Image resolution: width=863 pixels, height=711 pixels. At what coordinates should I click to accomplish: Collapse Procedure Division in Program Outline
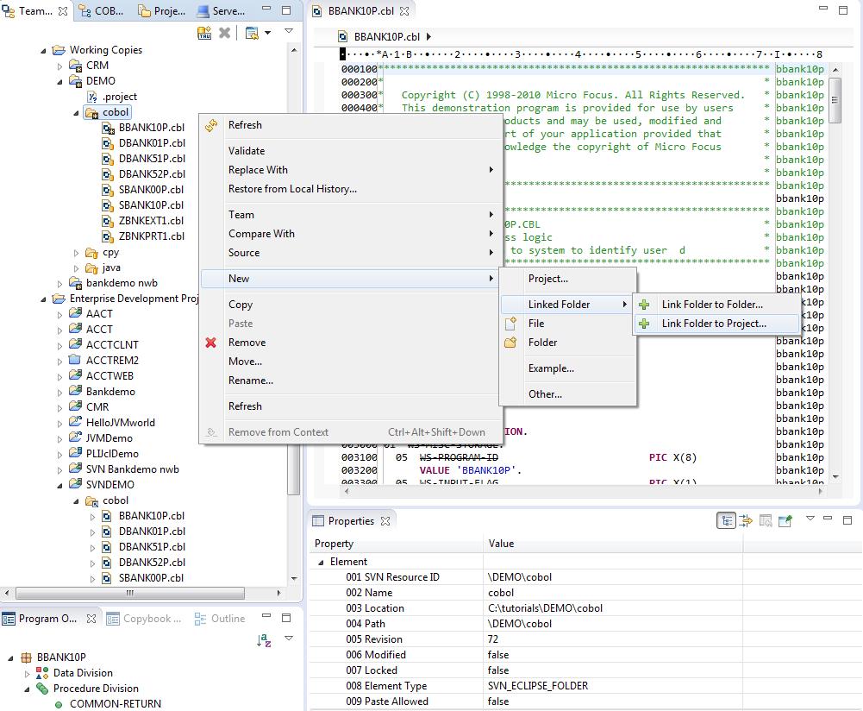tap(27, 689)
